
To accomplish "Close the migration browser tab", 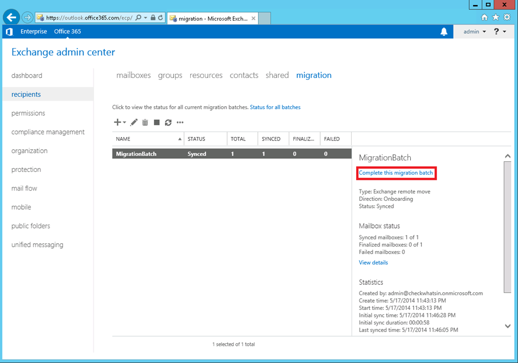I will [253, 19].
